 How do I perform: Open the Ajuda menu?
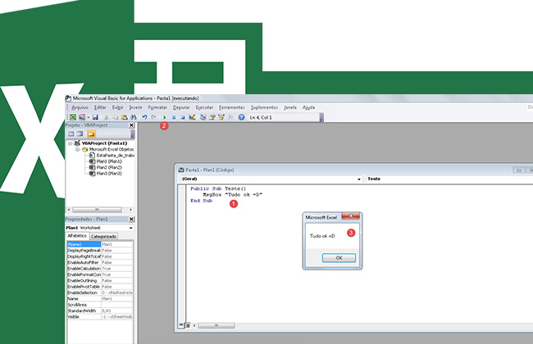point(308,107)
